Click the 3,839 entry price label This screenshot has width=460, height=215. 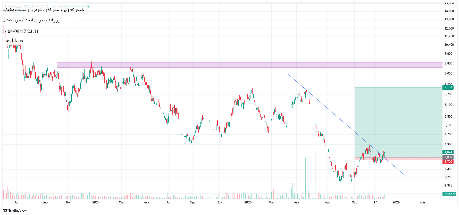[448, 157]
